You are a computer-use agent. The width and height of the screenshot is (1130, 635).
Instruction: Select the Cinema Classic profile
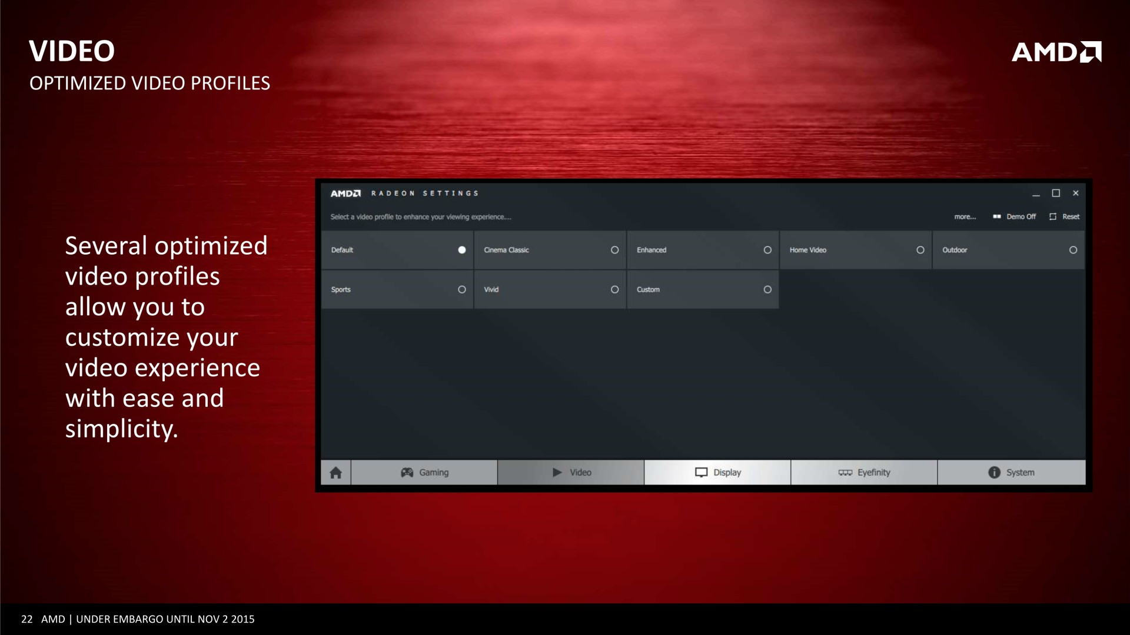point(614,250)
